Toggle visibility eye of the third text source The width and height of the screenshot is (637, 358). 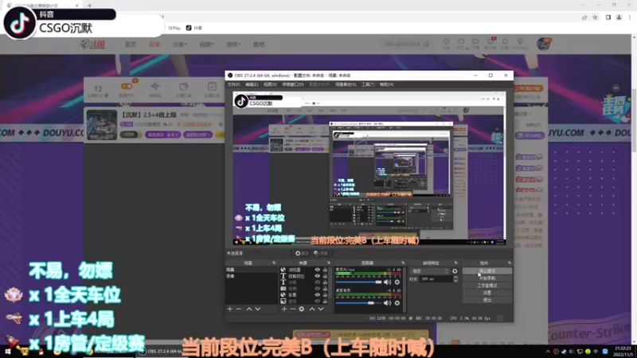click(317, 282)
